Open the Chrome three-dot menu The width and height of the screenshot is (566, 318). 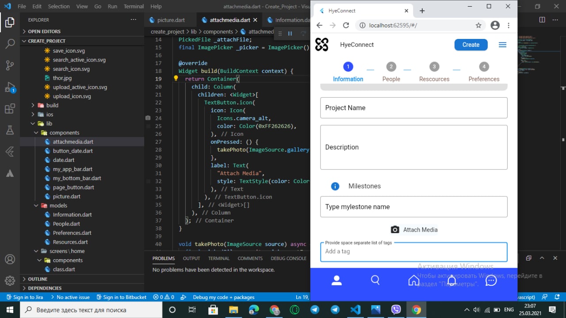click(x=509, y=26)
